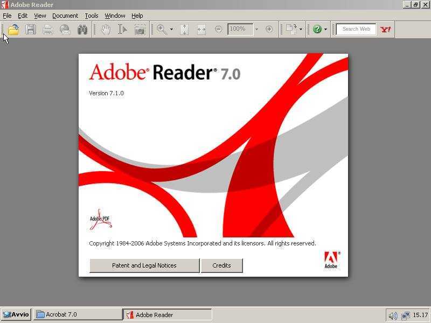Screen dimensions: 431x323
Task: Select the Hand tool
Action: point(106,30)
